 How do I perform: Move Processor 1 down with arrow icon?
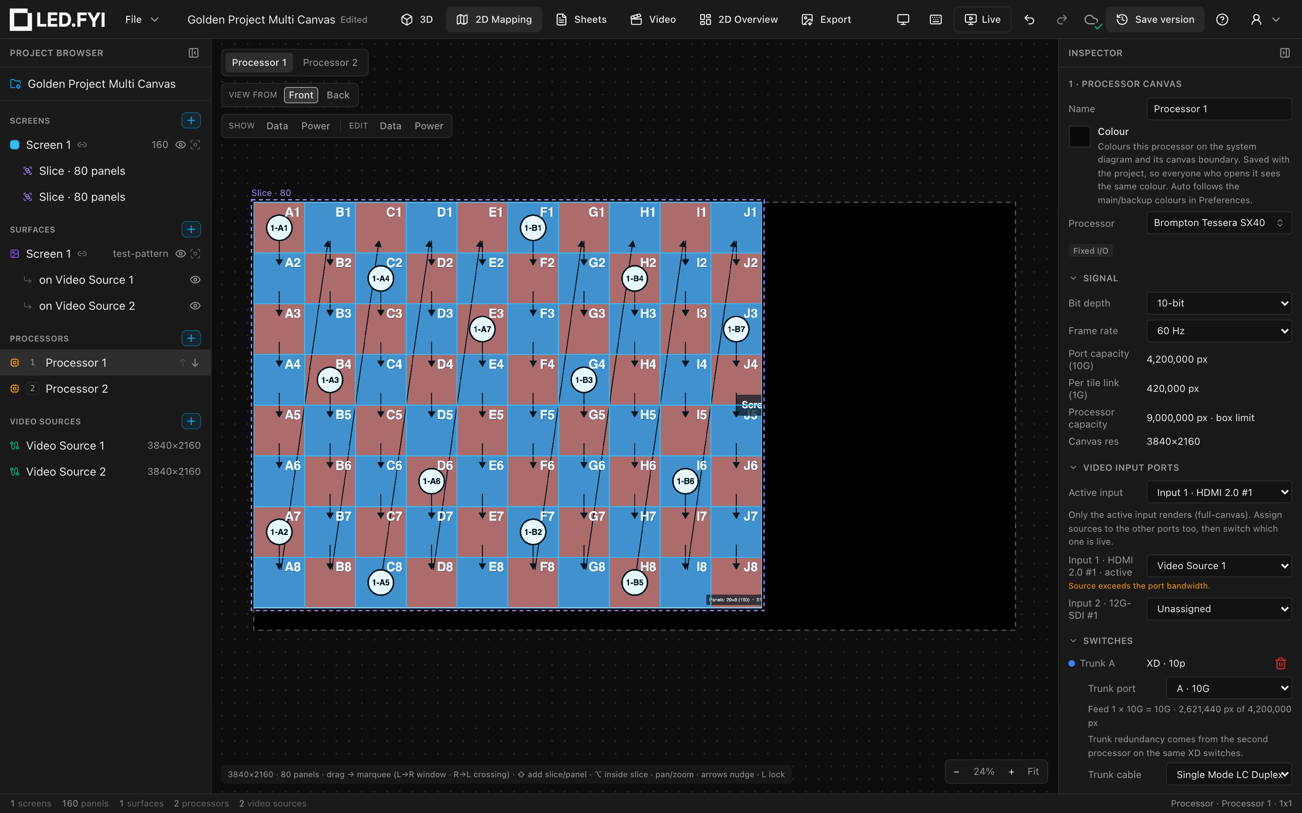[x=195, y=363]
